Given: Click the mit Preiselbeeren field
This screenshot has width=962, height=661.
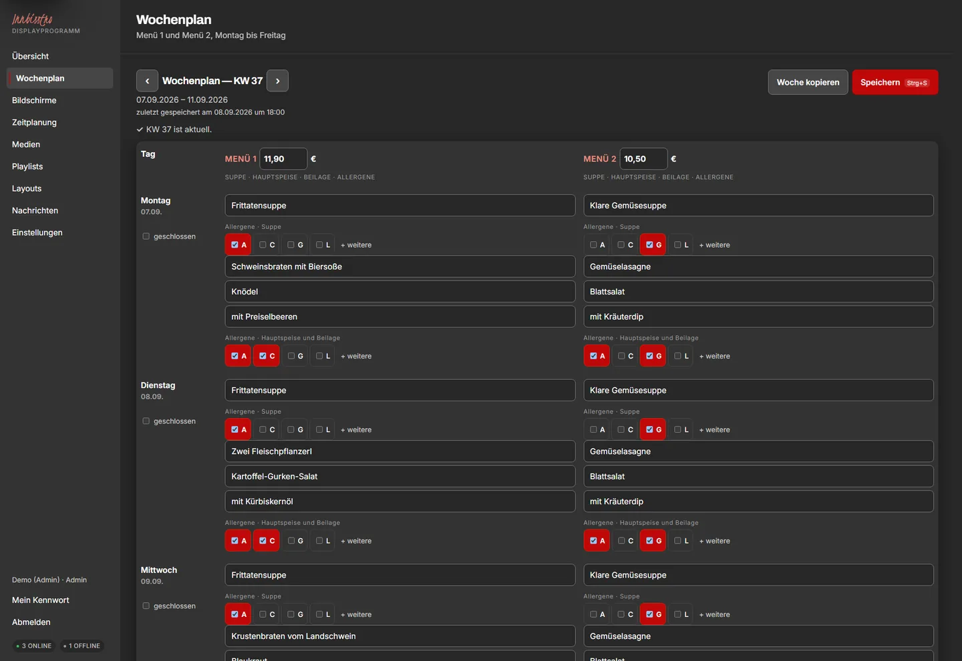Looking at the screenshot, I should tap(400, 317).
